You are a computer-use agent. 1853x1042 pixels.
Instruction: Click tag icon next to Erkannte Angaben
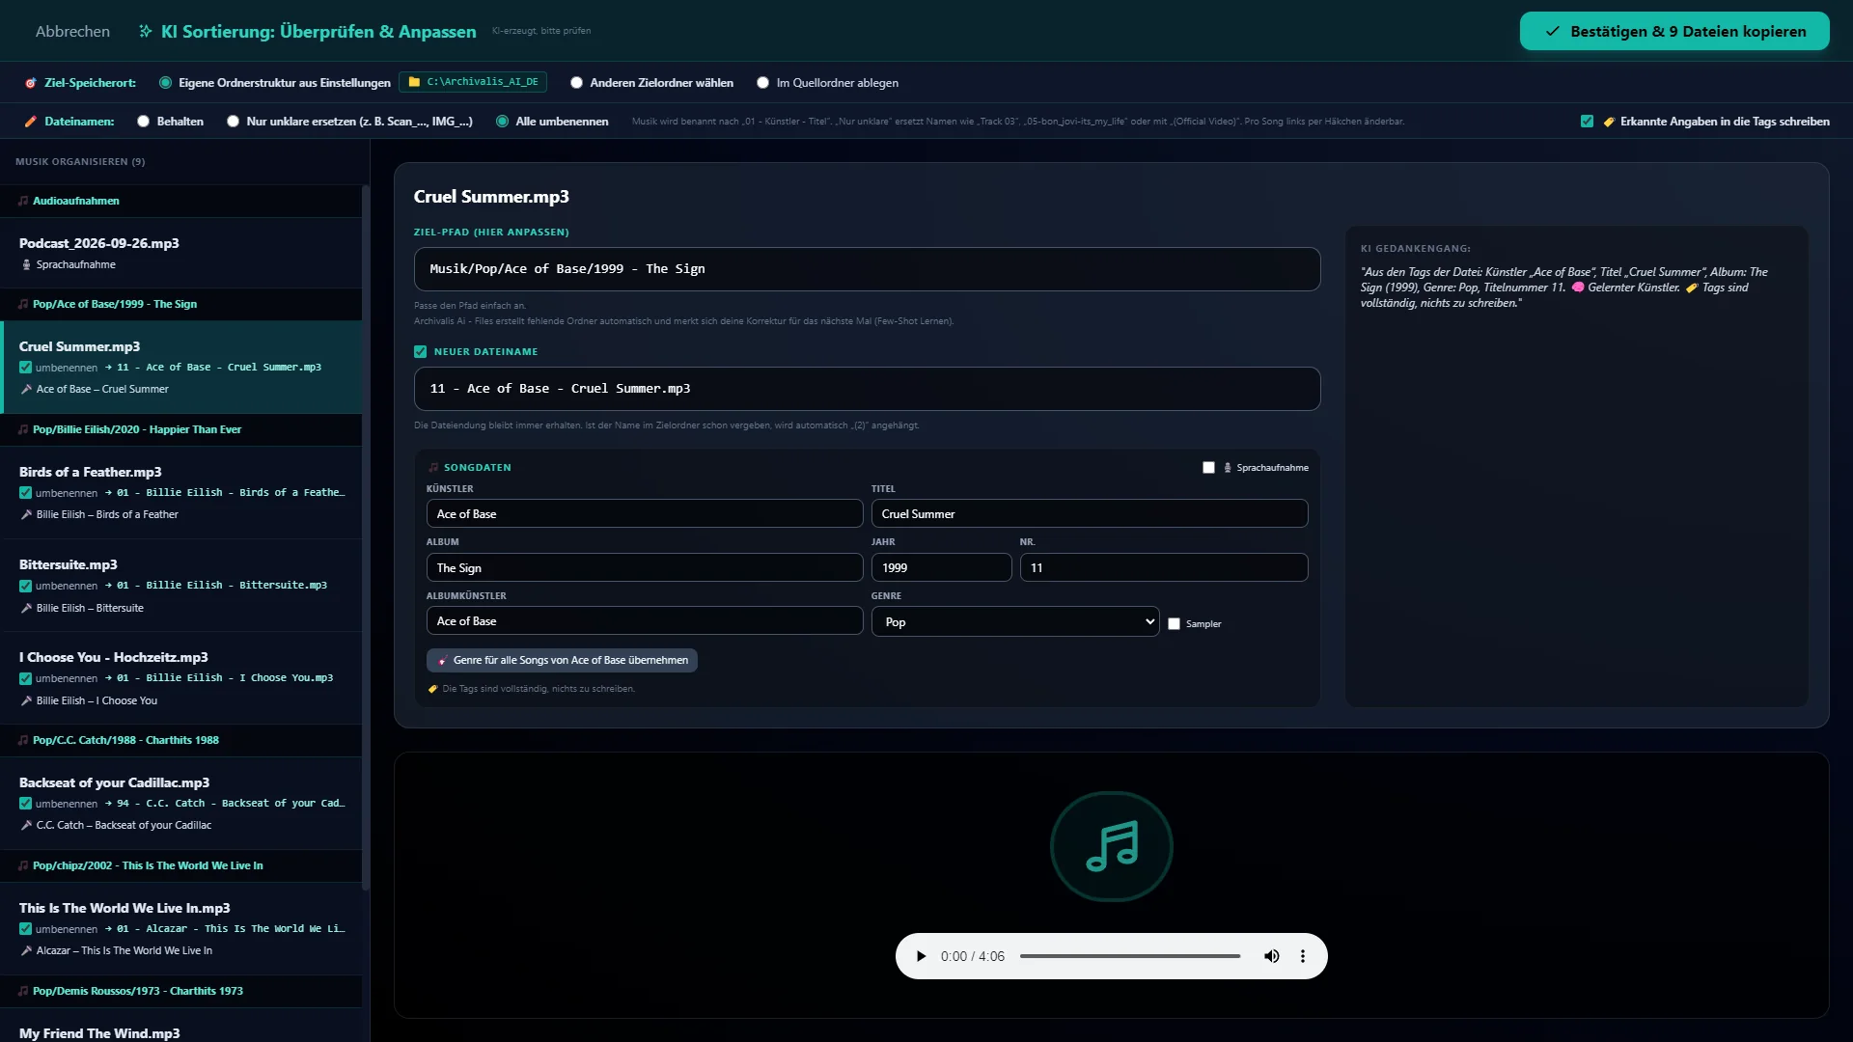1609,122
